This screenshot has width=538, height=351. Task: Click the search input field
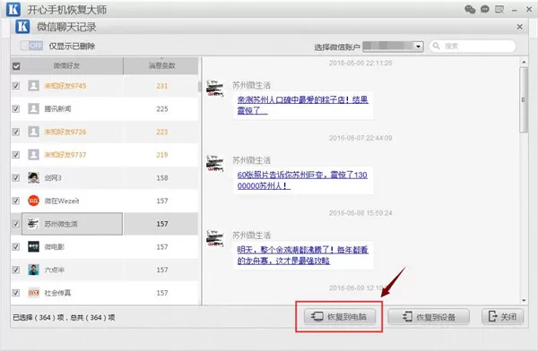(473, 46)
